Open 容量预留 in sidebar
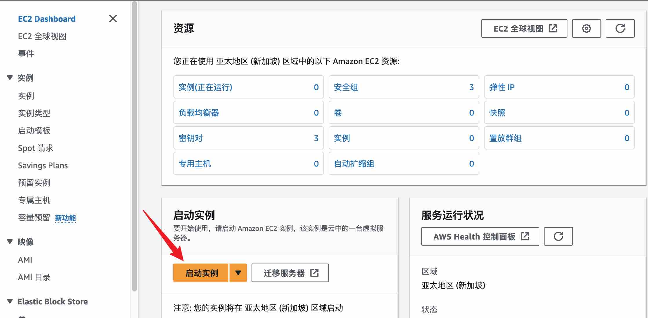Image resolution: width=648 pixels, height=318 pixels. pyautogui.click(x=34, y=218)
